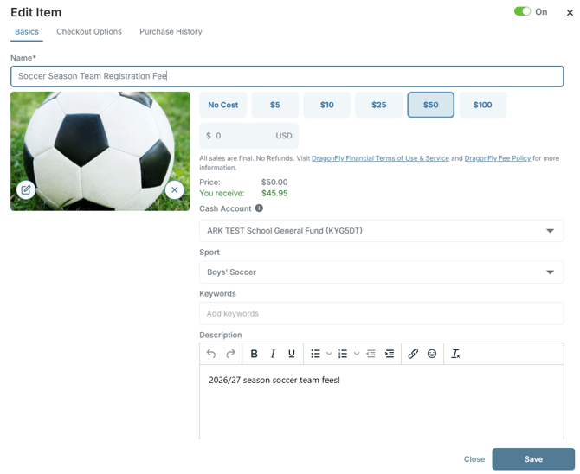Click the redo arrow in description toolbar
This screenshot has height=474, width=580.
[230, 354]
